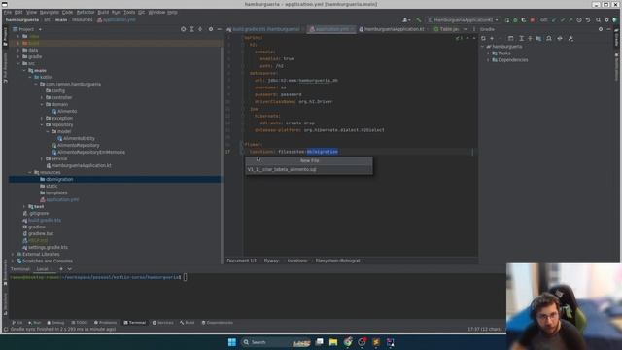622x350 pixels.
Task: Select application.yml in project tree
Action: coord(62,199)
